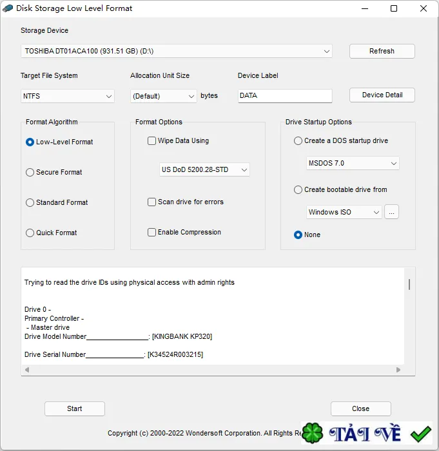Open the Windows ISO source dropdown
Screen dimensions: 439x451
click(x=344, y=212)
